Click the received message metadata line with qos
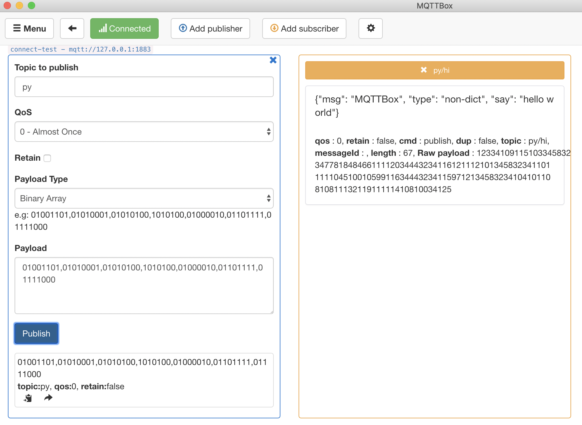582x425 pixels. coord(432,141)
